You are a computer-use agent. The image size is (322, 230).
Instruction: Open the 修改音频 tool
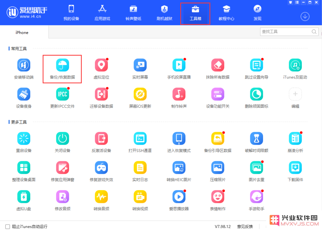[63, 201]
